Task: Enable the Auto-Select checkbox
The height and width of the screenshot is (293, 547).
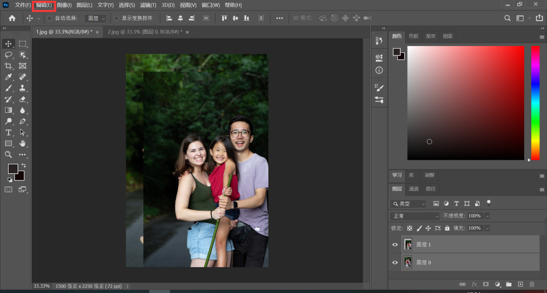Action: pos(50,18)
